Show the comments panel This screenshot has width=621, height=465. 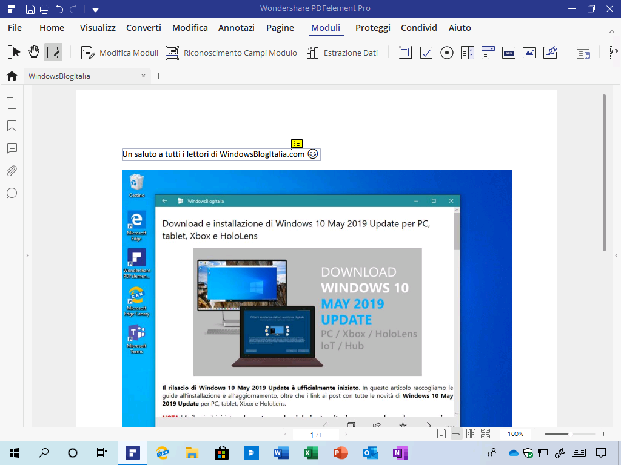click(12, 148)
